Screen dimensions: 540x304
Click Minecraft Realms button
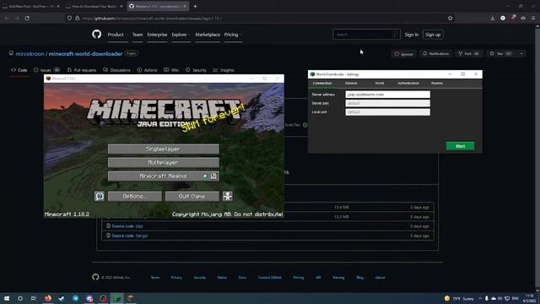[163, 176]
